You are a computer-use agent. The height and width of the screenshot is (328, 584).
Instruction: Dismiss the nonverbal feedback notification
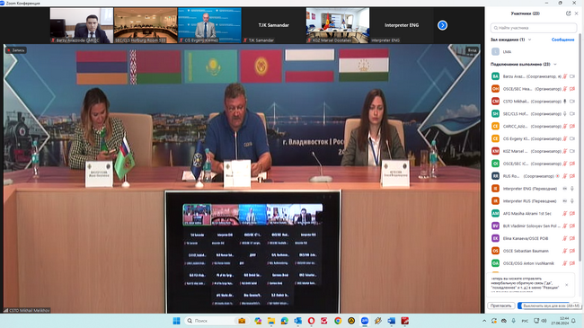567,285
